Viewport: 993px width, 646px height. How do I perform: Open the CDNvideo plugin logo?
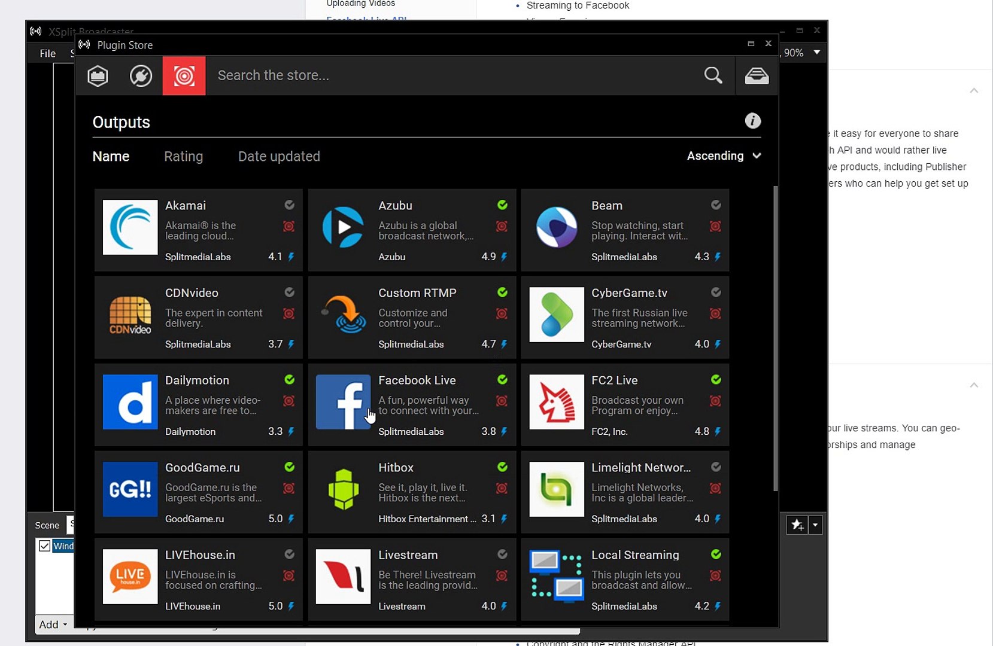130,315
